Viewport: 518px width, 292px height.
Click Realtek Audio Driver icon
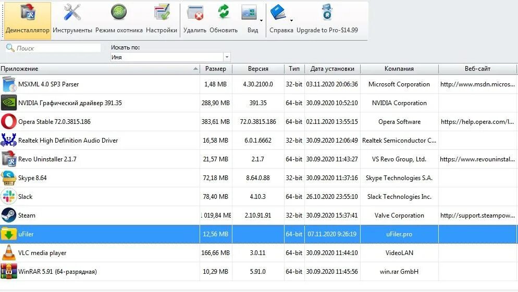click(x=9, y=140)
